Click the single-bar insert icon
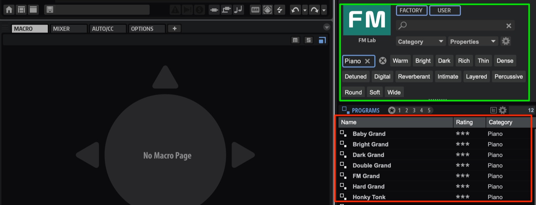The height and width of the screenshot is (205, 536). [214, 10]
